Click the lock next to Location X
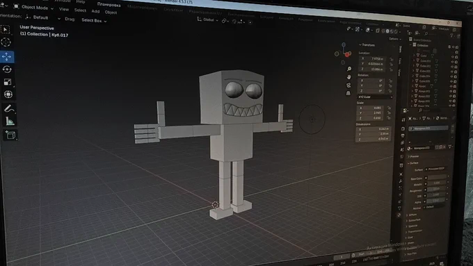This screenshot has width=473, height=266. [x=391, y=59]
